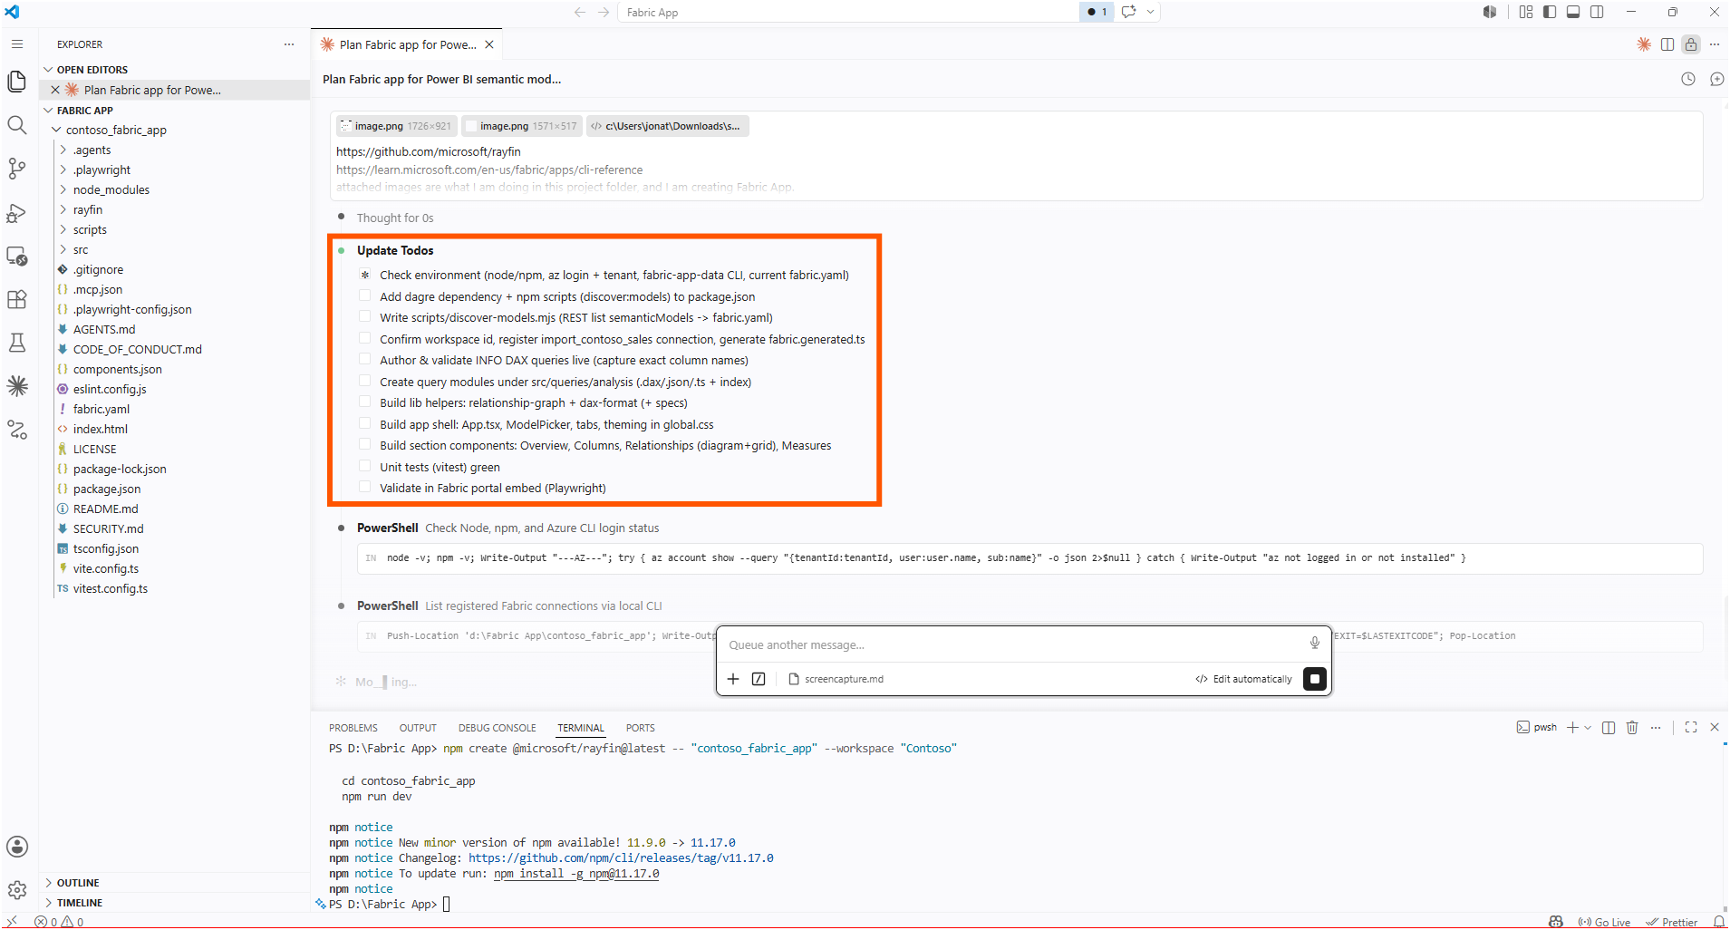Open npm changelog link in terminal
This screenshot has width=1730, height=930.
point(621,858)
